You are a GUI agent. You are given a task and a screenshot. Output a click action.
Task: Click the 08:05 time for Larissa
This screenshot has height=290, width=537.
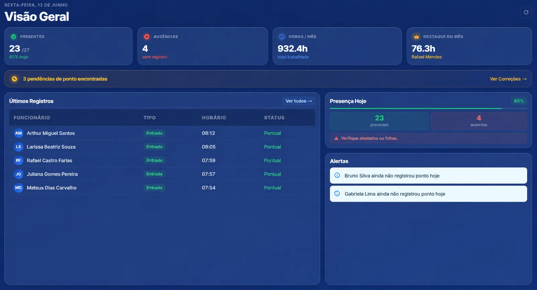(x=209, y=147)
